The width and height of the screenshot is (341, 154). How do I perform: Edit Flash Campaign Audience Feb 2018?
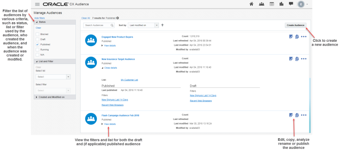pyautogui.click(x=291, y=115)
